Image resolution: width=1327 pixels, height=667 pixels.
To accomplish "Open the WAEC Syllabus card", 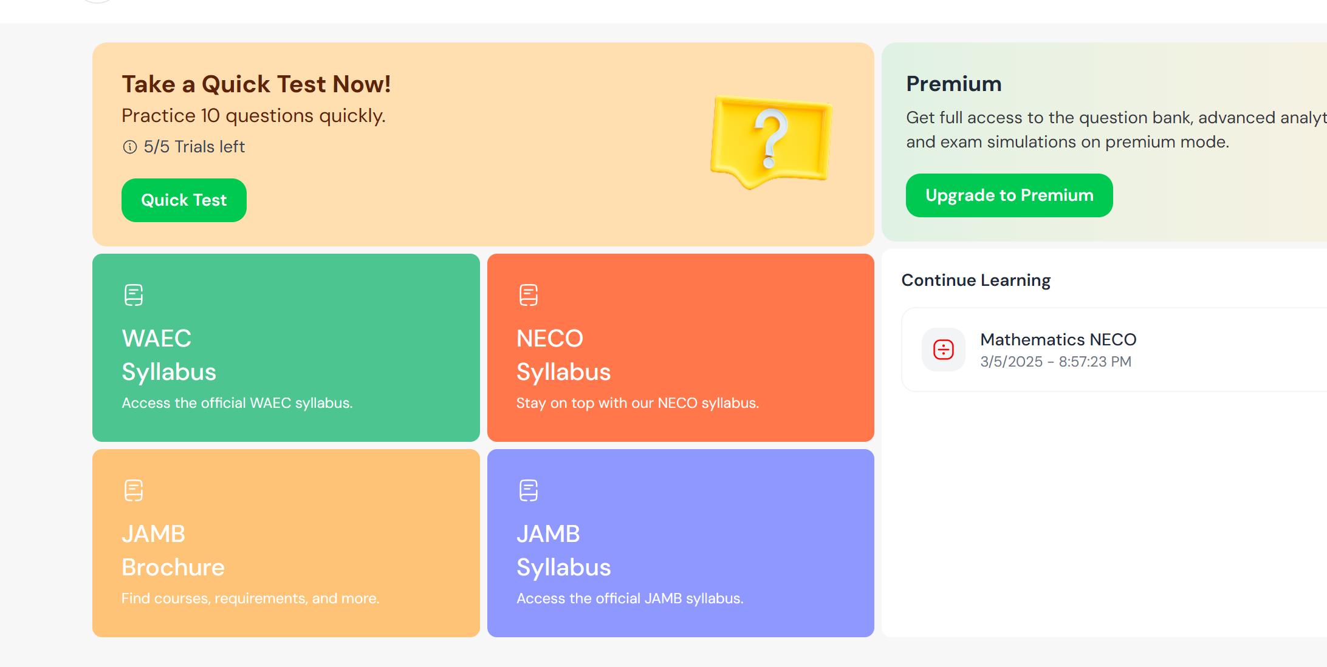I will pyautogui.click(x=286, y=347).
